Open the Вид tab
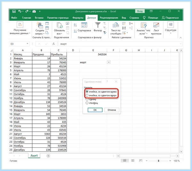The image size is (192, 171). [124, 18]
